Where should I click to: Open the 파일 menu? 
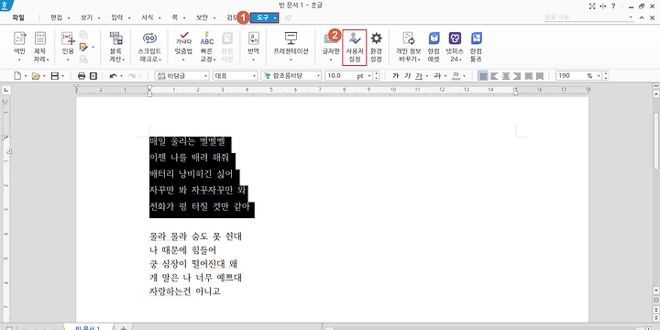click(x=18, y=17)
